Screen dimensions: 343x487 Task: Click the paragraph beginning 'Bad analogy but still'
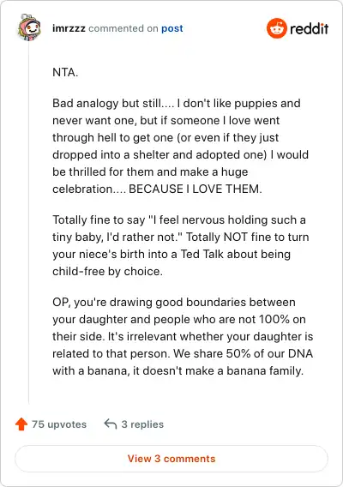[181, 146]
